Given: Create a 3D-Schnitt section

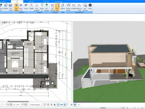Looking at the screenshot, I should point(52,7).
